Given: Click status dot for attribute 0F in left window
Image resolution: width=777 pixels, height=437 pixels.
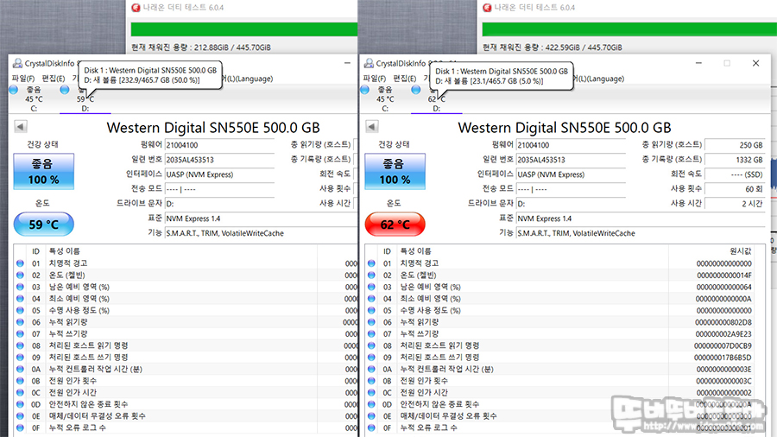Looking at the screenshot, I should (x=21, y=427).
